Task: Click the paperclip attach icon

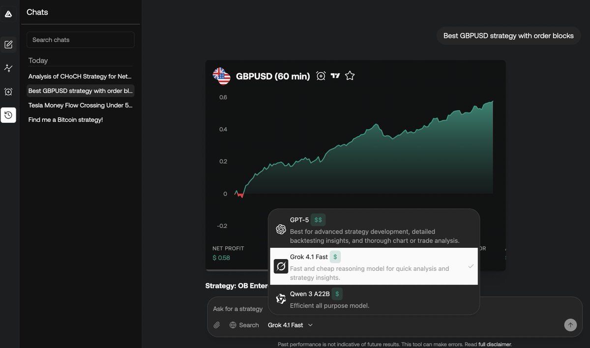Action: tap(217, 325)
